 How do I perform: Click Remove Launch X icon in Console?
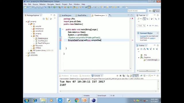pyautogui.click(x=120, y=76)
